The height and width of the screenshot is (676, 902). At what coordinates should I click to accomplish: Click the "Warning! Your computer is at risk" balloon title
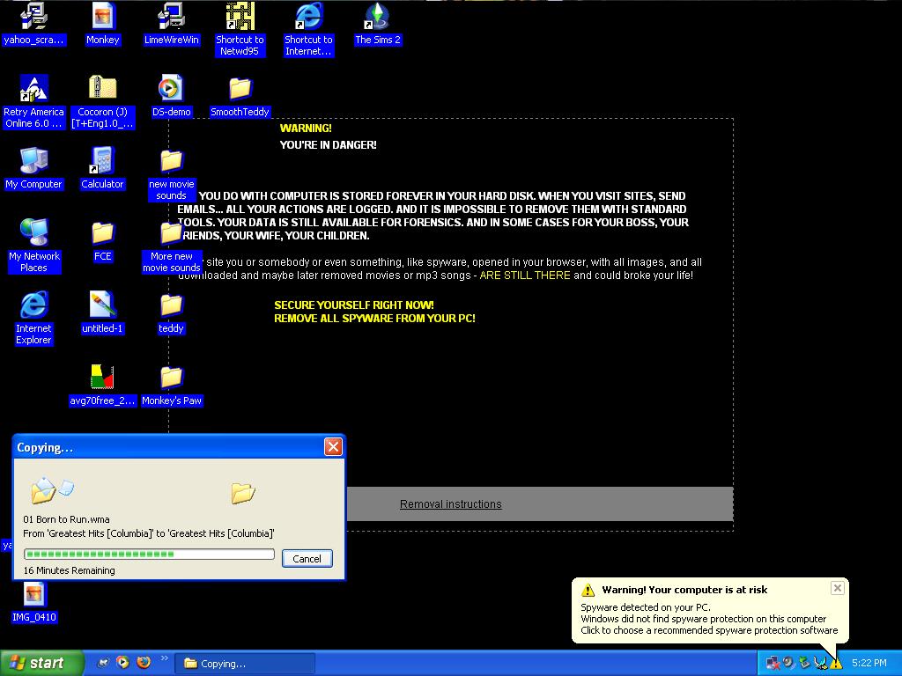[x=684, y=590]
